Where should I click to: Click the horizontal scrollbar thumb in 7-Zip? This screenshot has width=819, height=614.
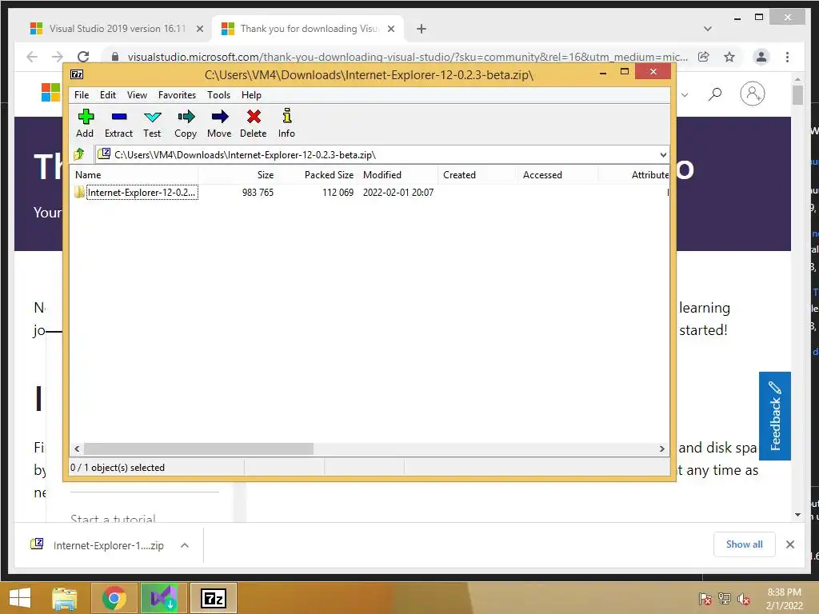198,449
